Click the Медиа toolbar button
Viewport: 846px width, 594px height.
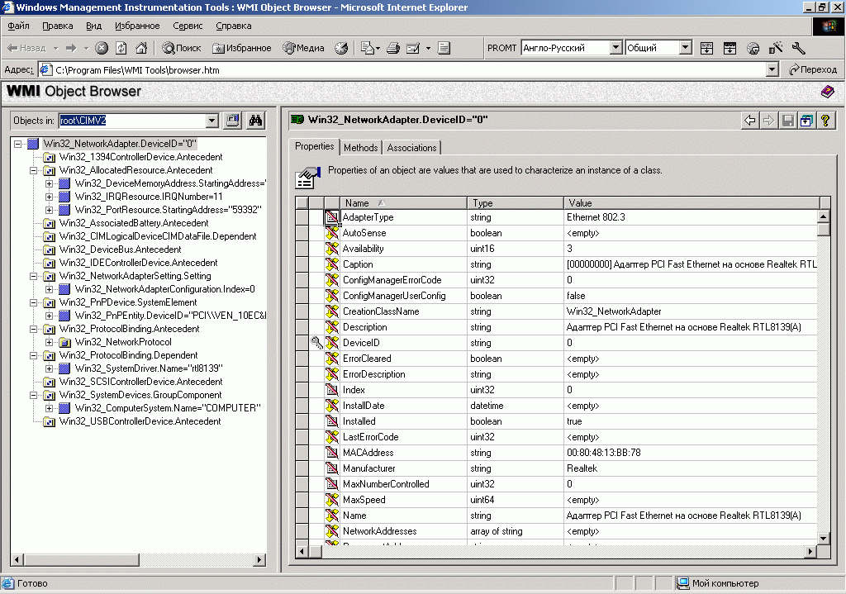[304, 48]
